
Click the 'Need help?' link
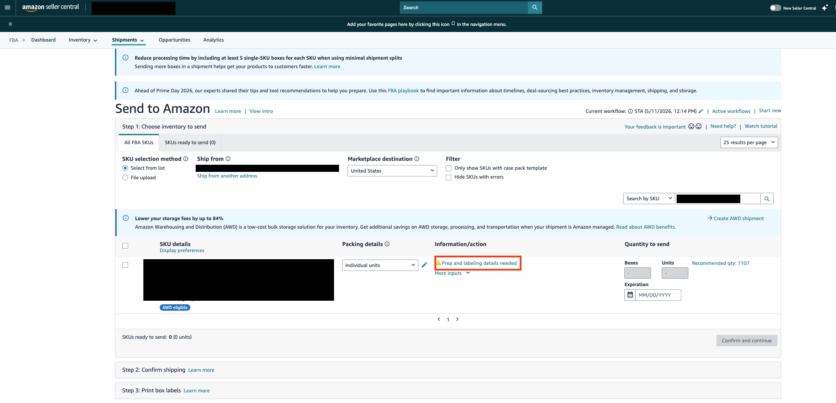[723, 126]
